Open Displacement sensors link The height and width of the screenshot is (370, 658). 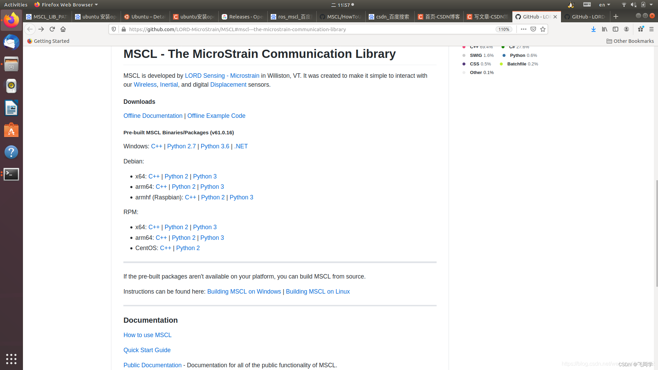(228, 85)
